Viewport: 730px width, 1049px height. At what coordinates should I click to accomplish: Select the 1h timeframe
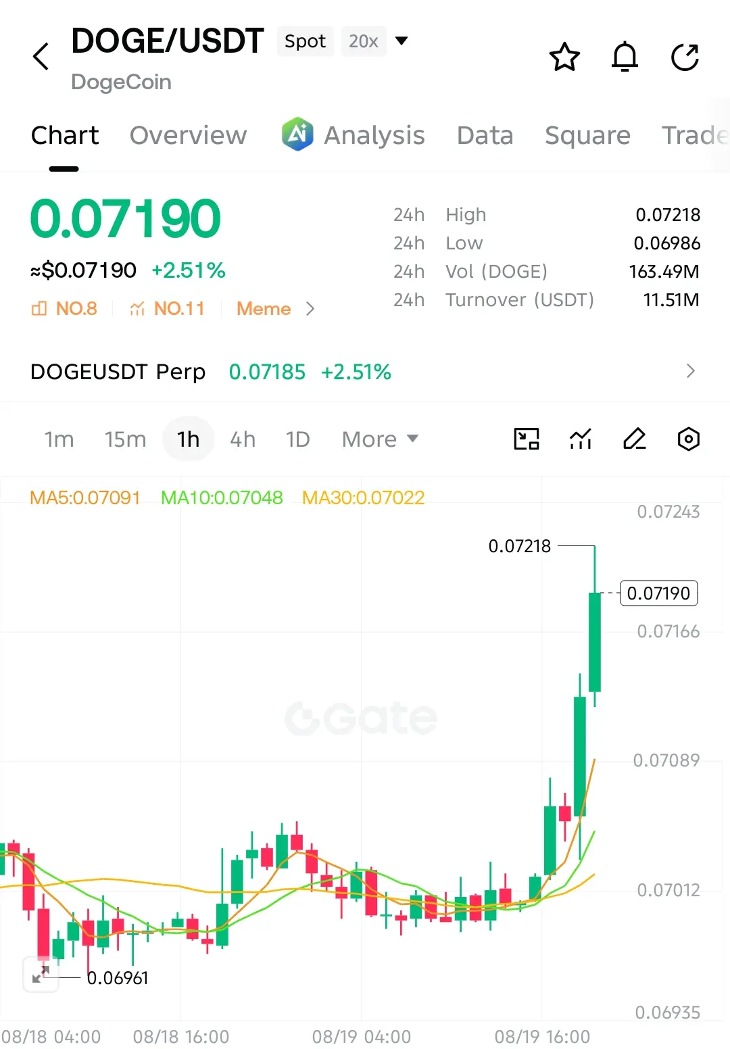point(189,439)
